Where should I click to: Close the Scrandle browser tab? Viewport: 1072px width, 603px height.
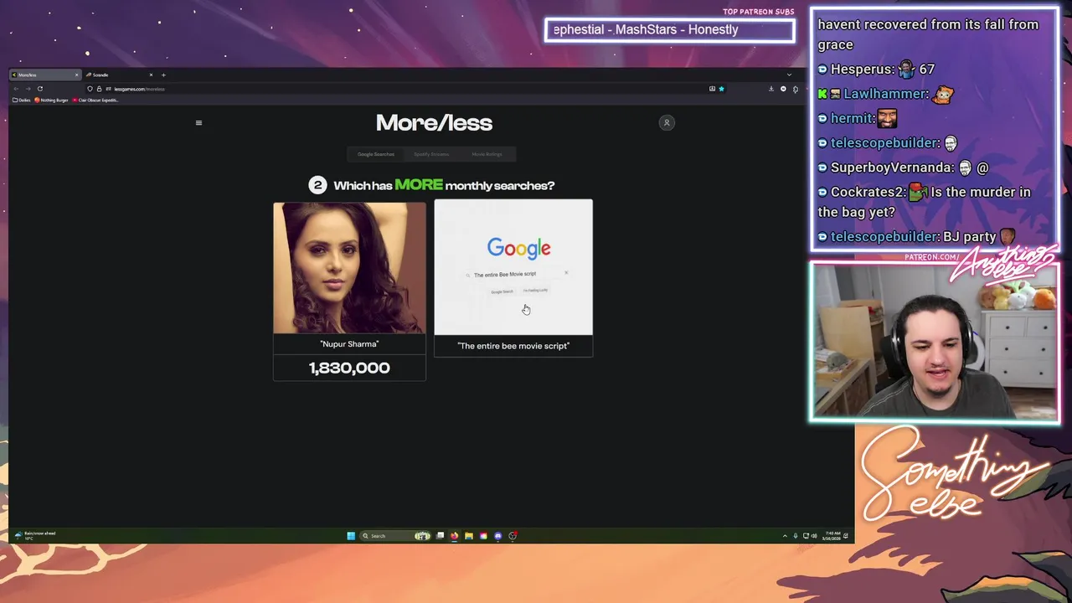tap(151, 75)
